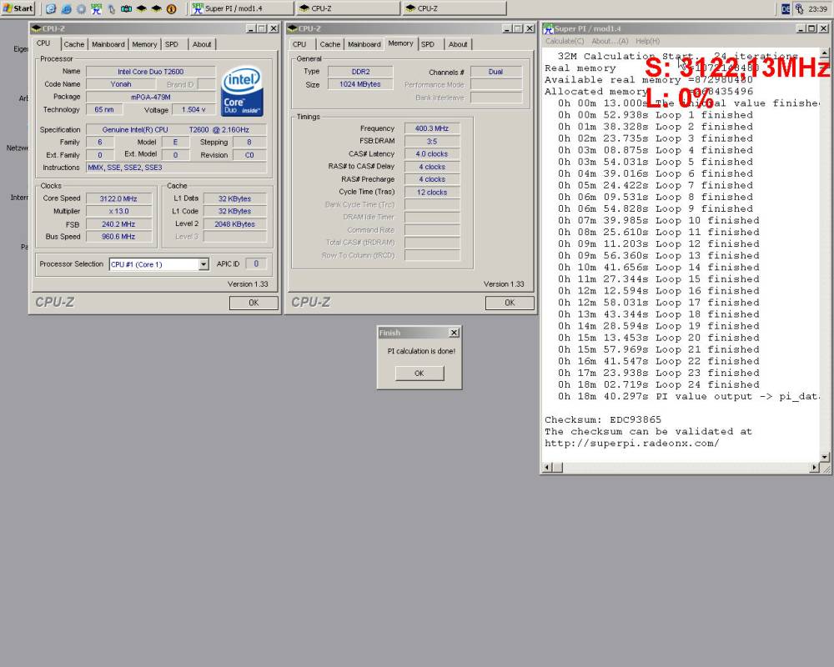Screen dimensions: 834x667
Task: Click Super PI horizontal scrollbar left arrow
Action: click(547, 468)
